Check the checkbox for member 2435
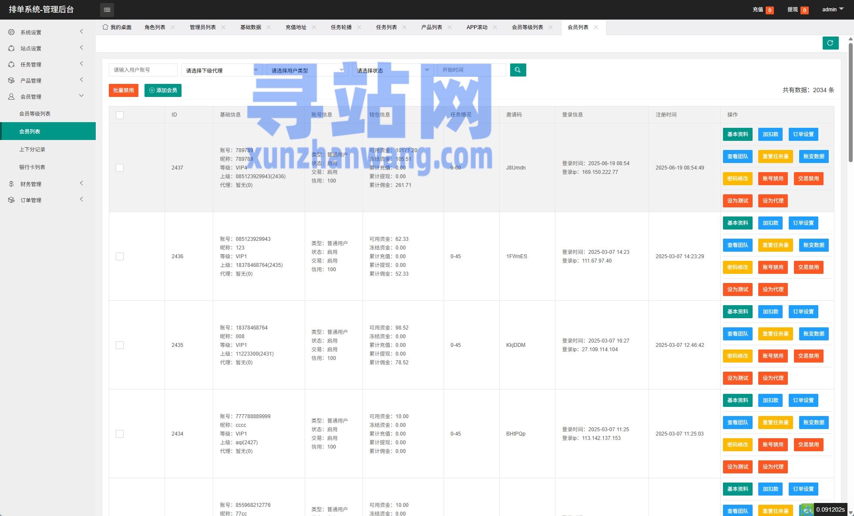 (120, 345)
